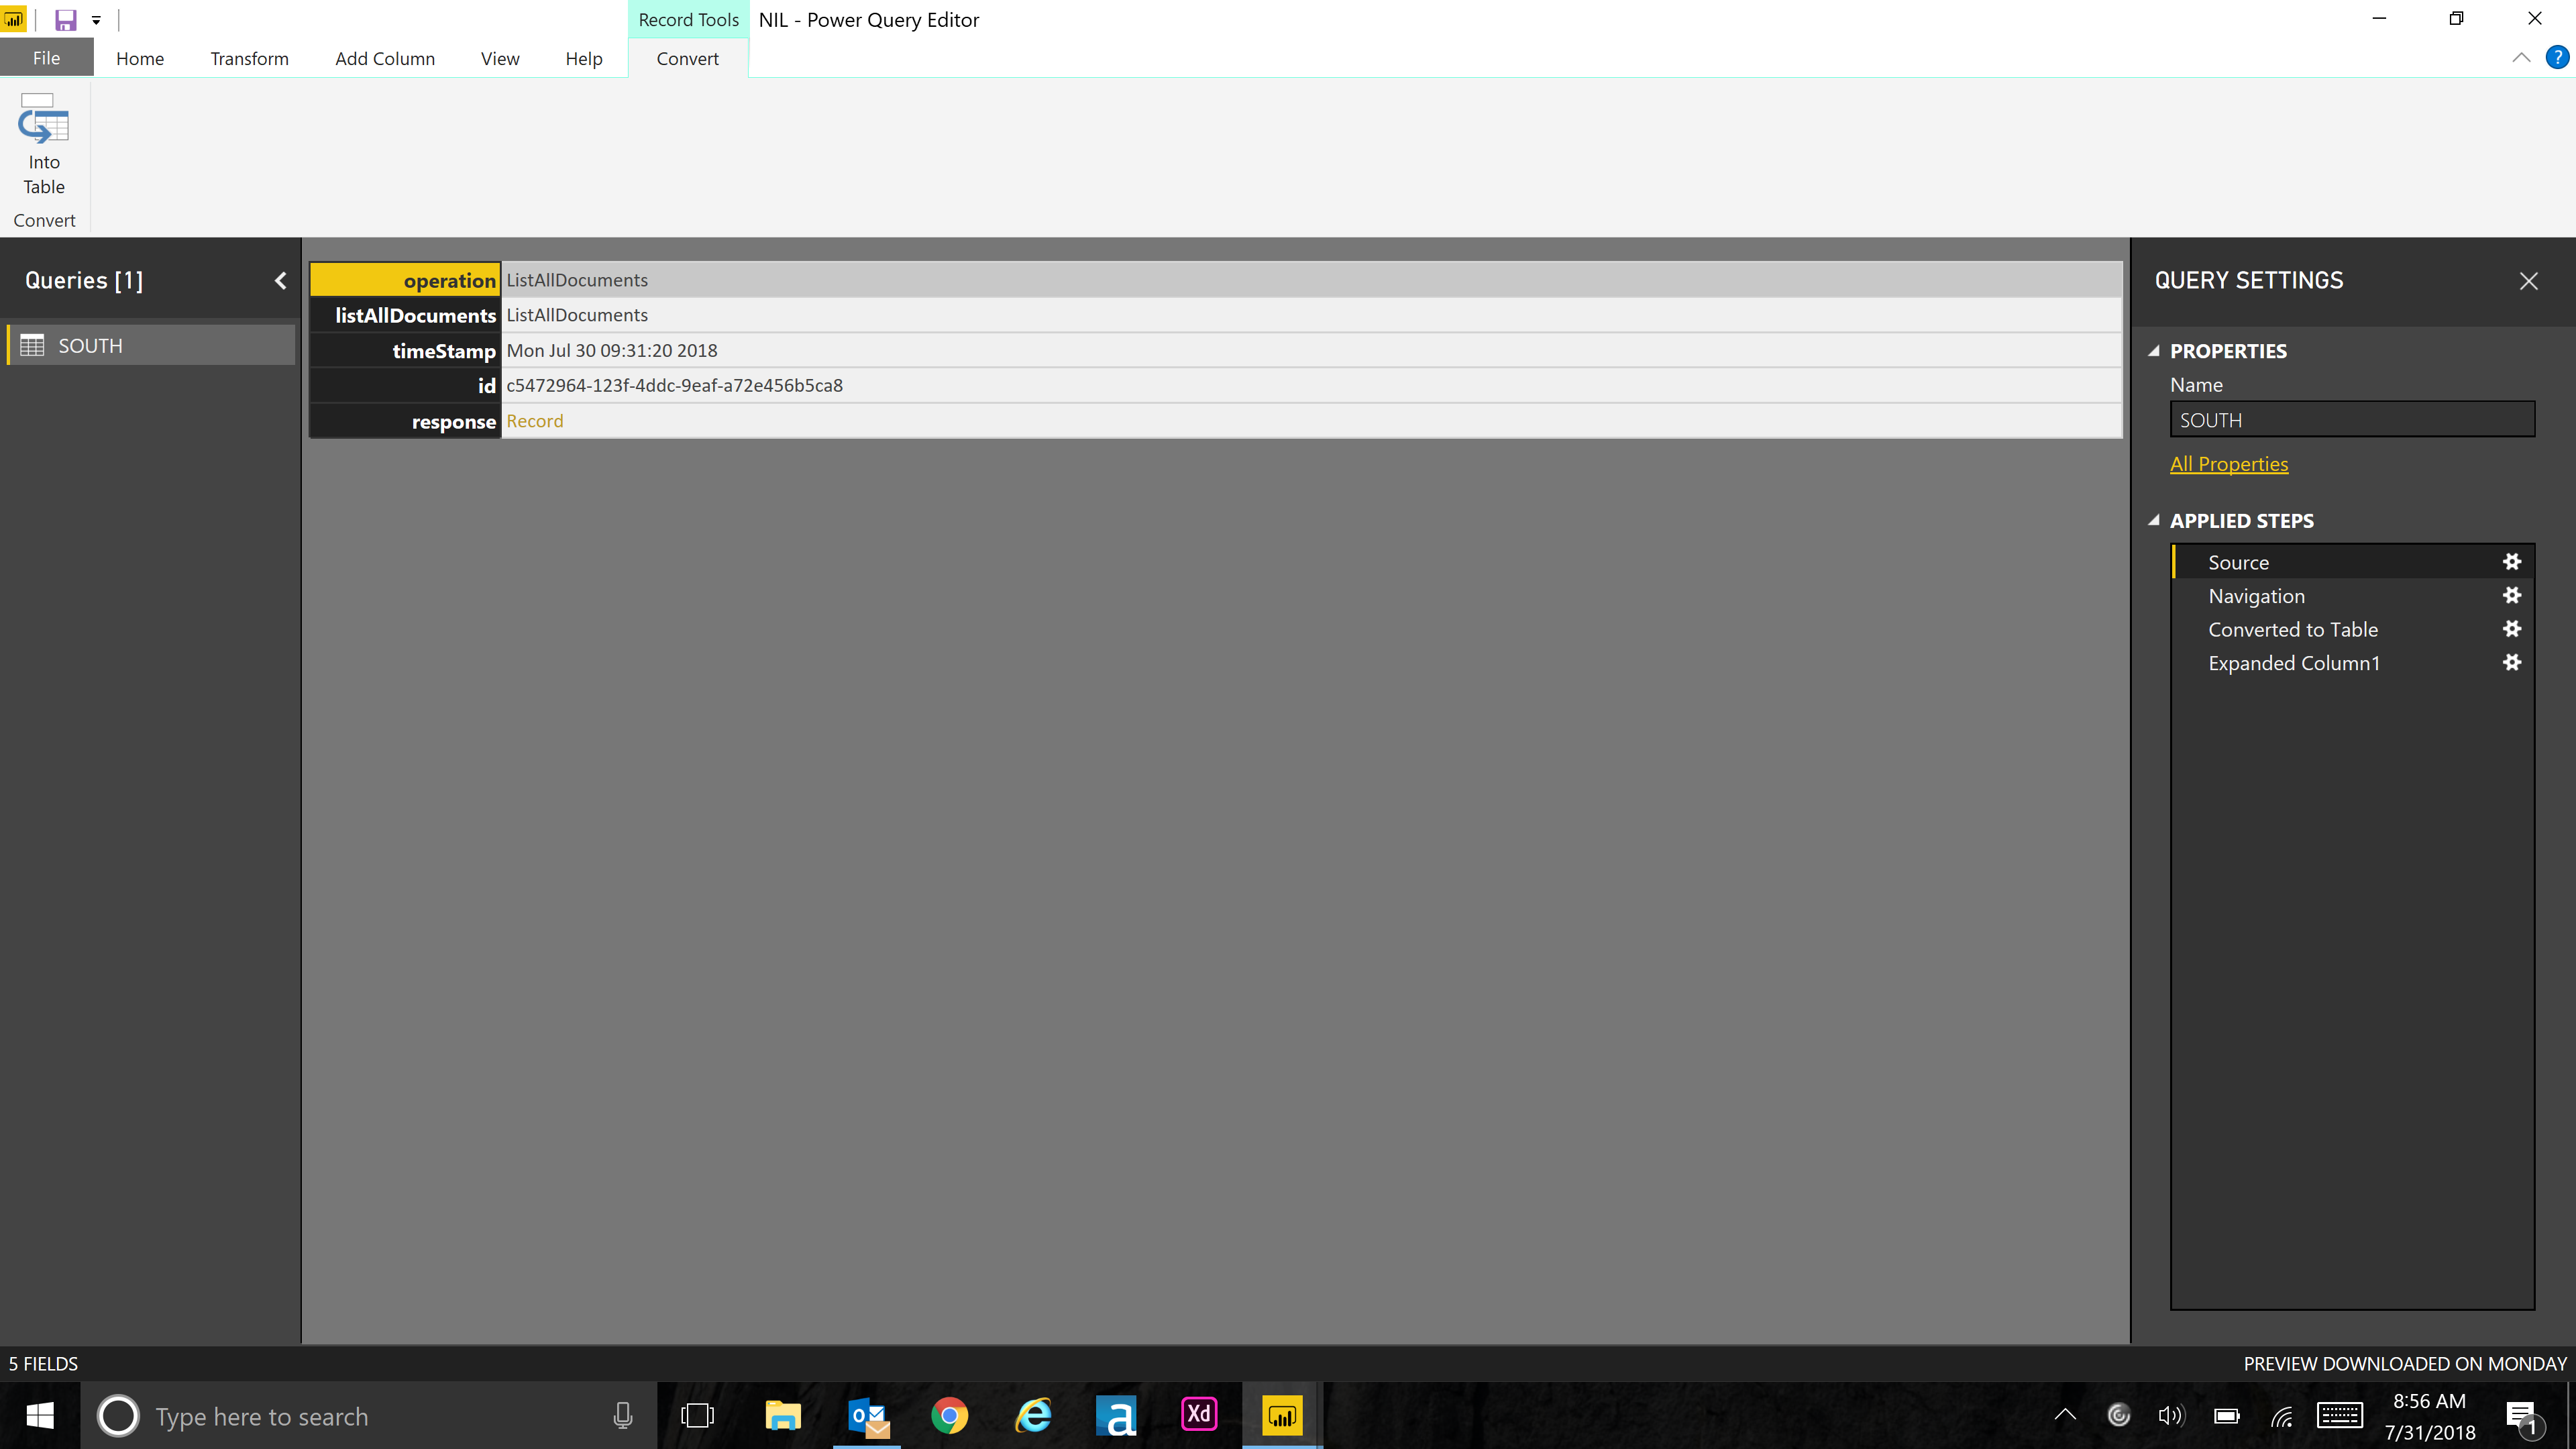2576x1449 pixels.
Task: Open the quick access toolbar dropdown arrow
Action: click(96, 20)
